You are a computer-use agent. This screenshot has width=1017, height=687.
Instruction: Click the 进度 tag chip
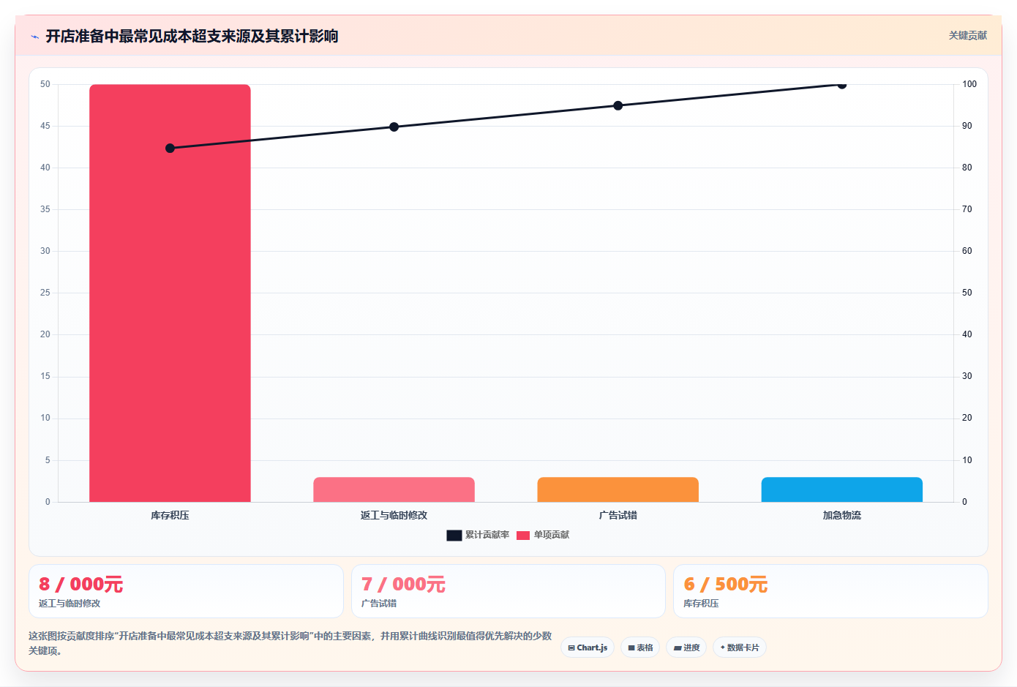coord(686,647)
